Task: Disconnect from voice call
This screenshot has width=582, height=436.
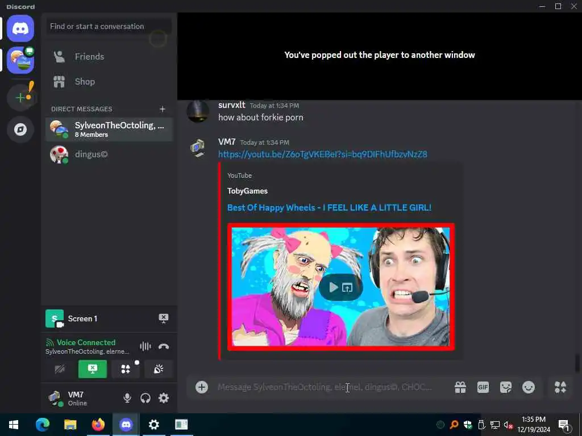Action: [164, 346]
